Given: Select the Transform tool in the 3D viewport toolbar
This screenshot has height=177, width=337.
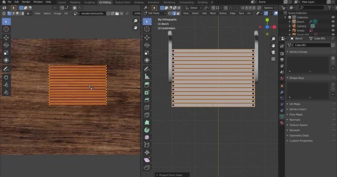Looking at the screenshot, I should [147, 60].
